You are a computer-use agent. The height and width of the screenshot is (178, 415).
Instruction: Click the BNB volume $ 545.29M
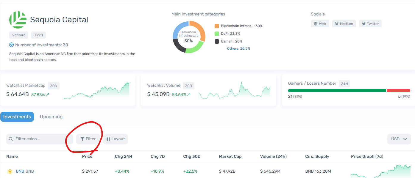270,171
